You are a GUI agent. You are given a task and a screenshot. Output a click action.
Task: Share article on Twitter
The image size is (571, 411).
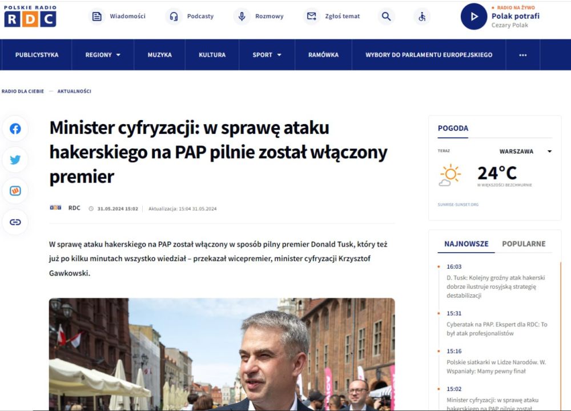pos(15,160)
